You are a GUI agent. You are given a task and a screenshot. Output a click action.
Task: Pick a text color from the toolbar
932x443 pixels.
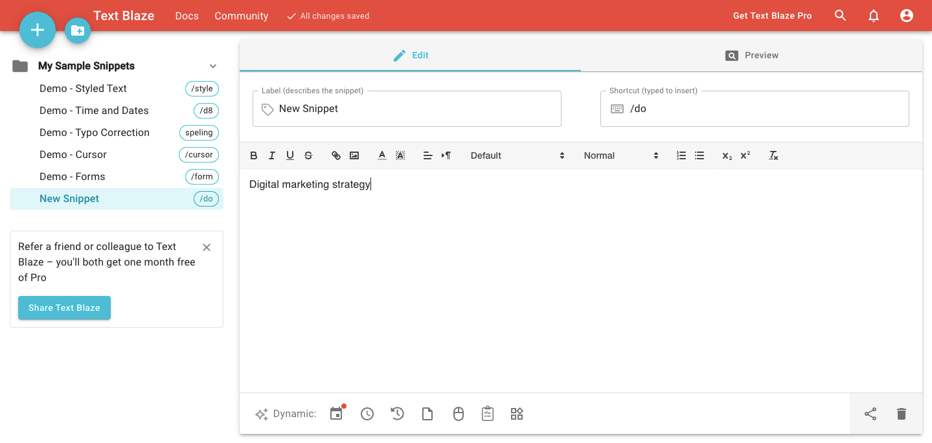pos(382,155)
